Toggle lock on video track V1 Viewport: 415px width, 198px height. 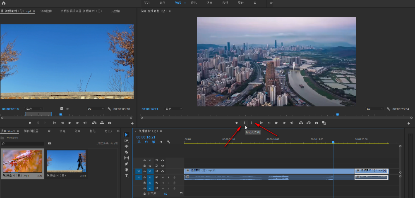point(144,171)
